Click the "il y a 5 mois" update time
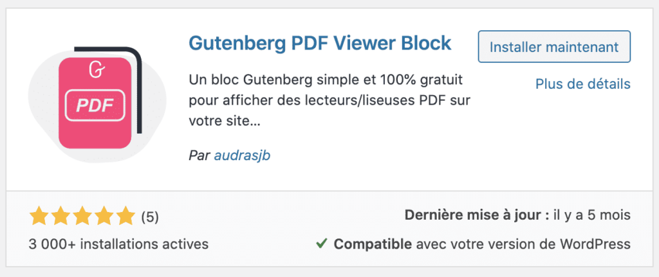 pos(591,216)
